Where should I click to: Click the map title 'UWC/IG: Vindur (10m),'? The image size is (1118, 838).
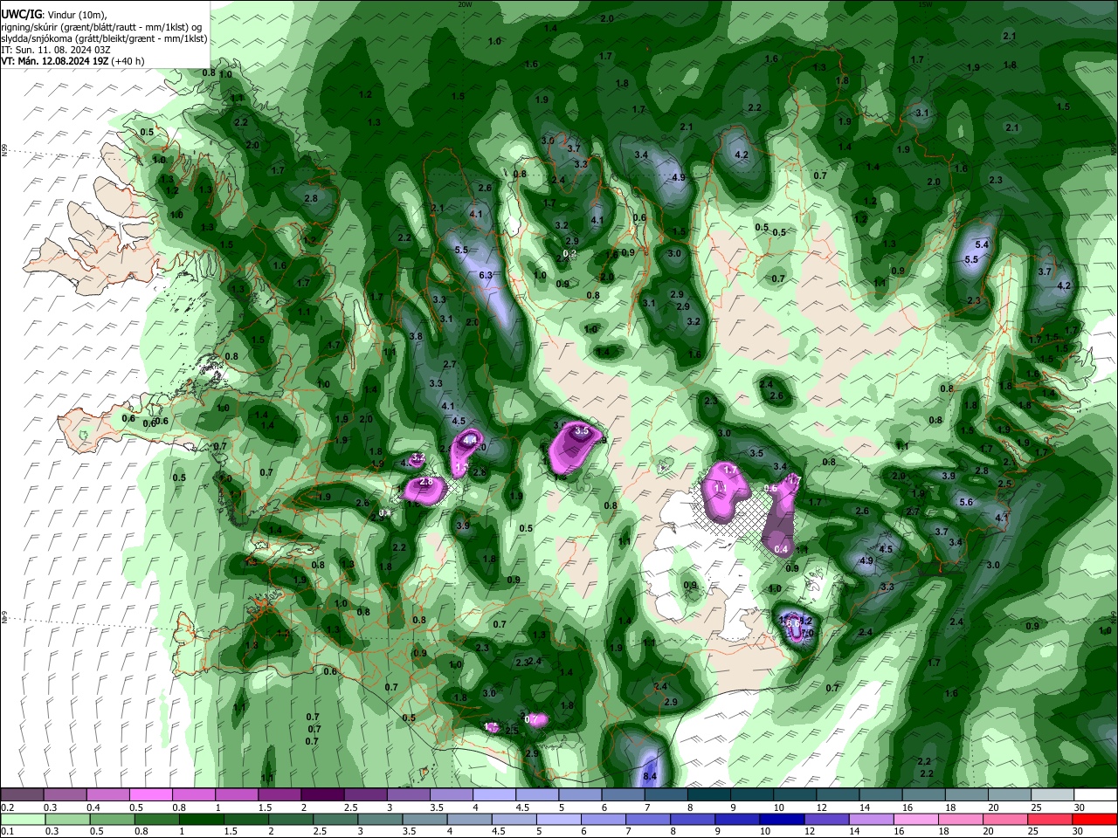54,15
